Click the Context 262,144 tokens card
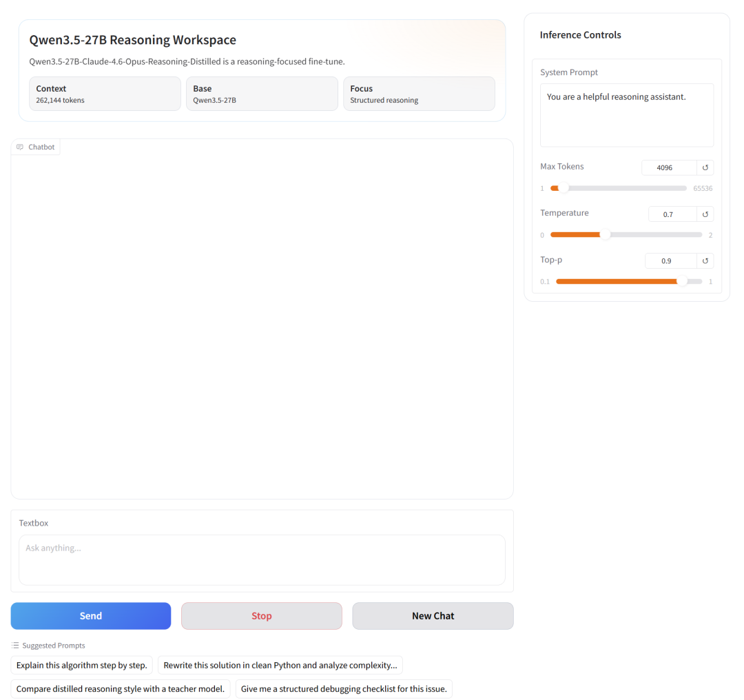 [105, 94]
